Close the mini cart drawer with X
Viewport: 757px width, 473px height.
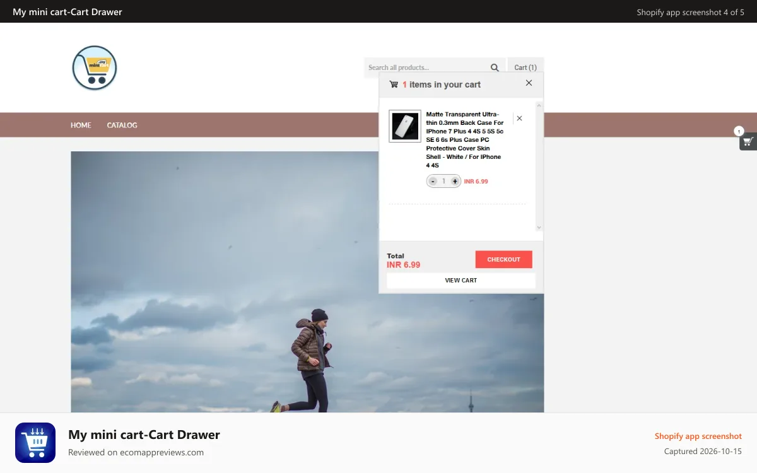tap(529, 83)
